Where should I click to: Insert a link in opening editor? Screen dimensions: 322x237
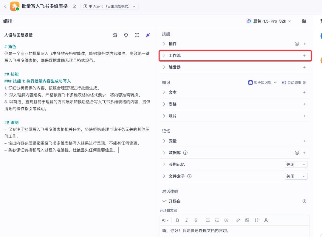click(x=238, y=220)
